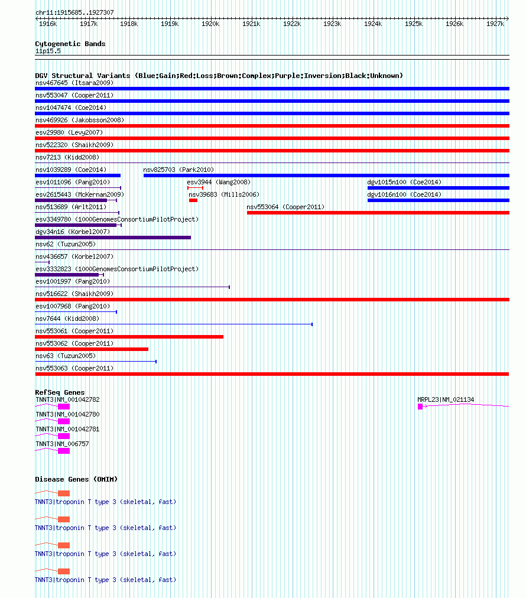Click nsv513689 (Arlt2011) variant label
Image resolution: width=526 pixels, height=598 pixels.
click(71, 207)
